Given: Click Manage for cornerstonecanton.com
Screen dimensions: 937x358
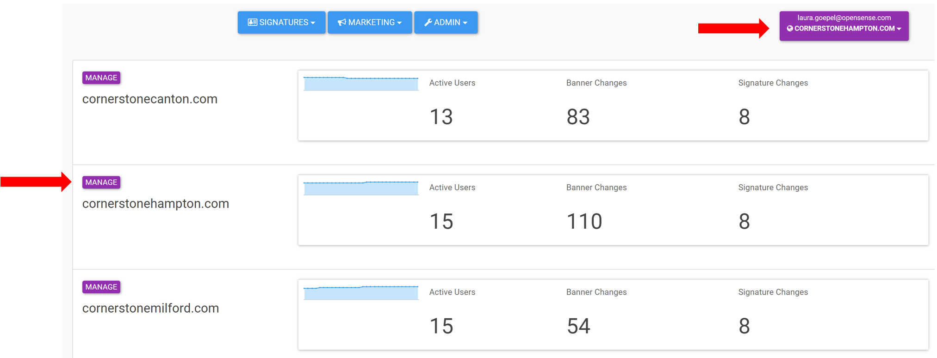Looking at the screenshot, I should pos(101,78).
